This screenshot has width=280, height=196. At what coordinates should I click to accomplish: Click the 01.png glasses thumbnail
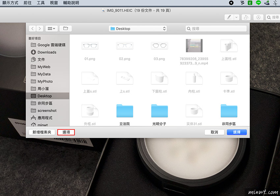click(x=90, y=46)
